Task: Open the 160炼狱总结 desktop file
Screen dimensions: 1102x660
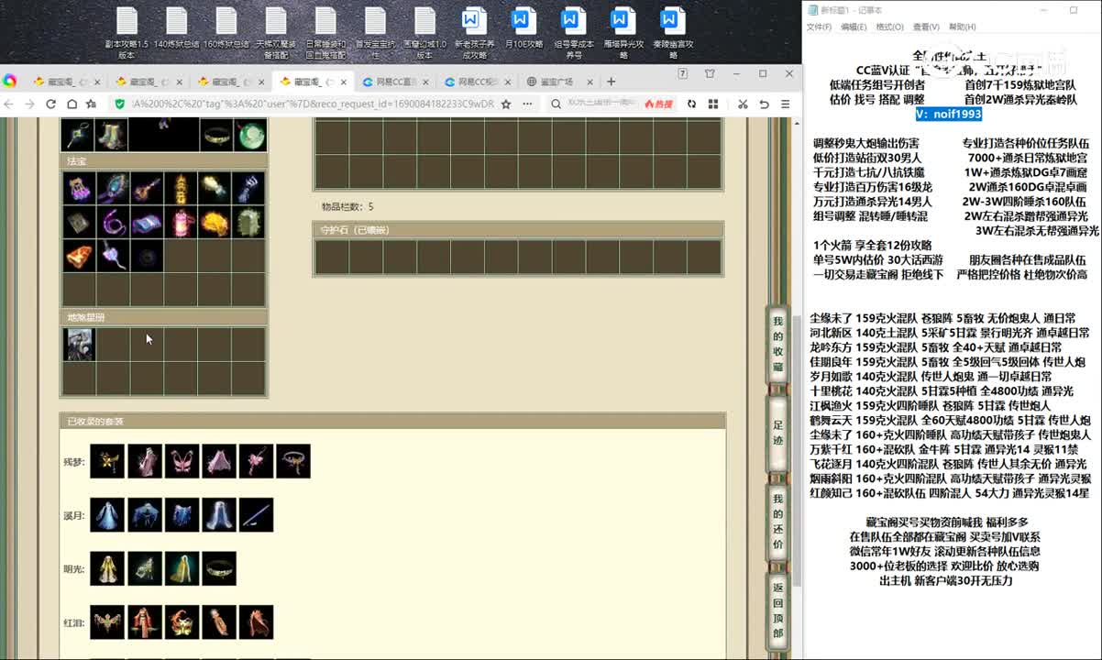Action: pos(226,28)
